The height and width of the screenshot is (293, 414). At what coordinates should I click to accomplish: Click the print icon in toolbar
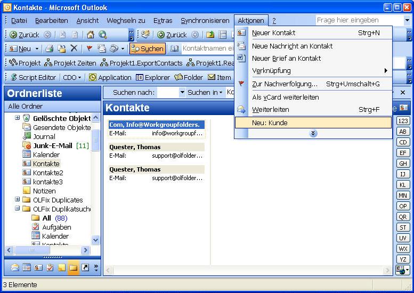(x=50, y=48)
